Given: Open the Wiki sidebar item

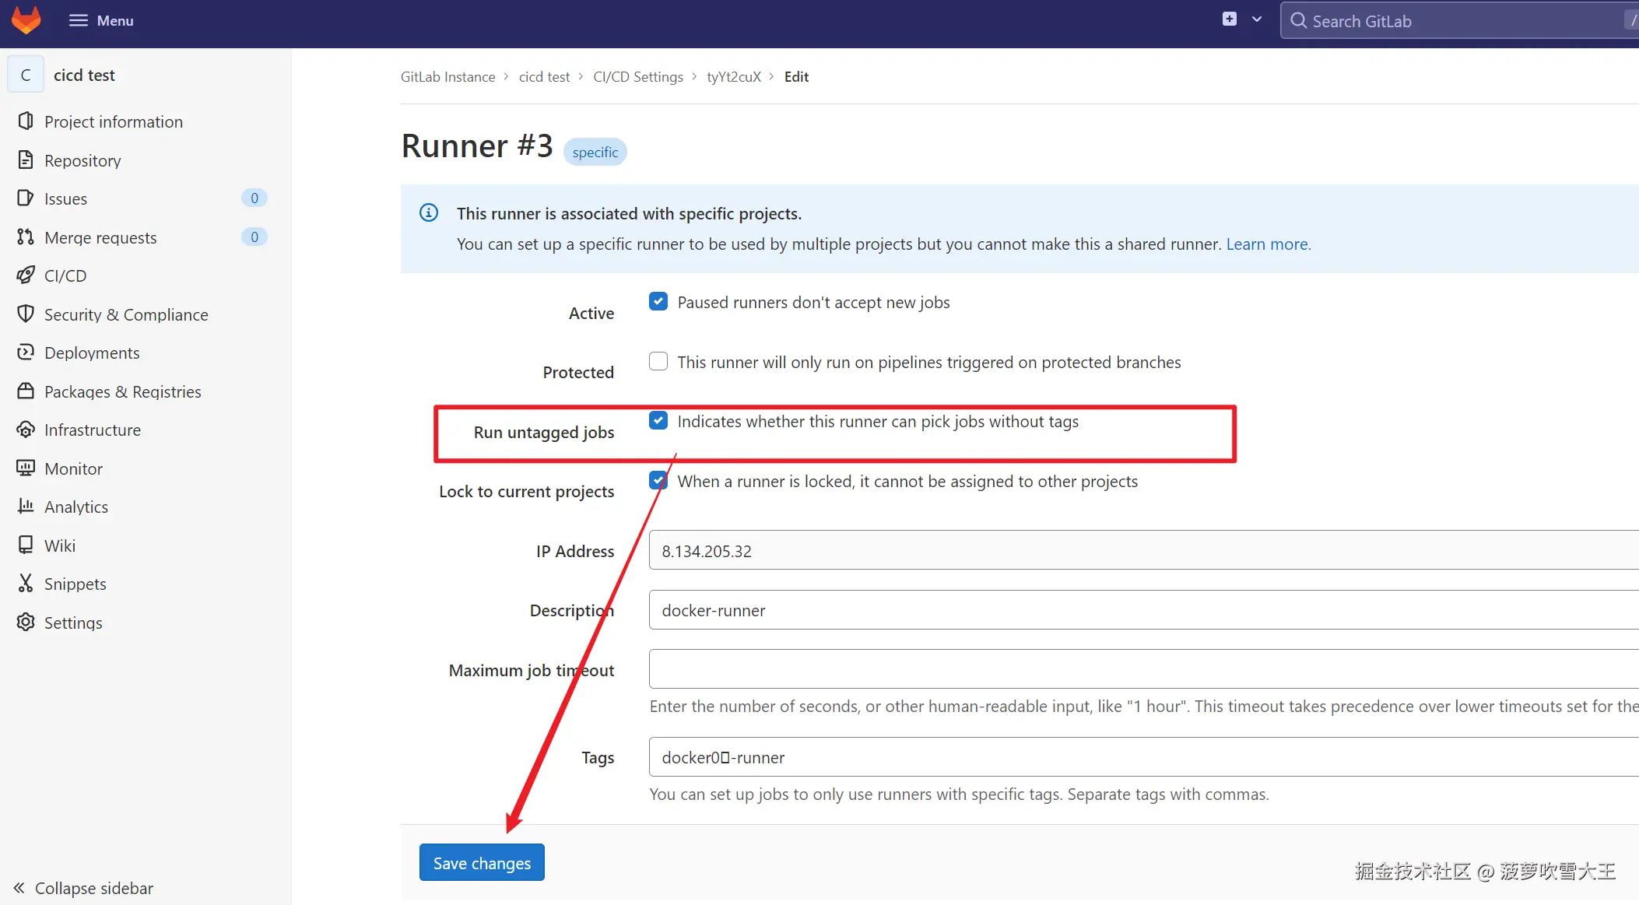Looking at the screenshot, I should [60, 545].
